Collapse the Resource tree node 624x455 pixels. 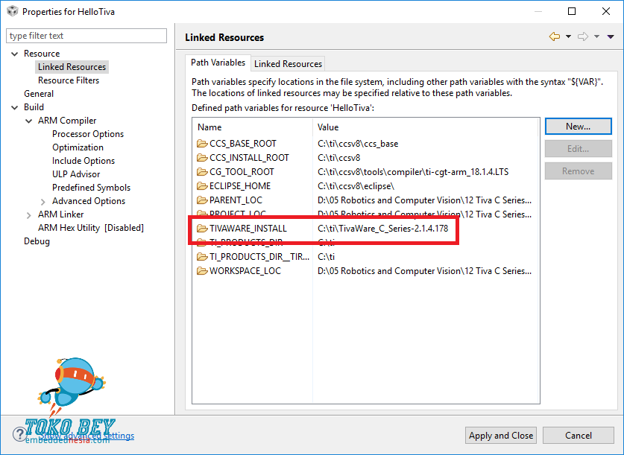[15, 54]
